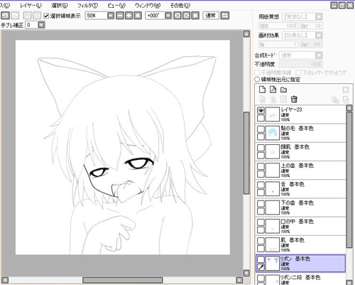Click greyed invert selection icon in toolbar
Screen dimensions: 355x285
pyautogui.click(x=37, y=16)
